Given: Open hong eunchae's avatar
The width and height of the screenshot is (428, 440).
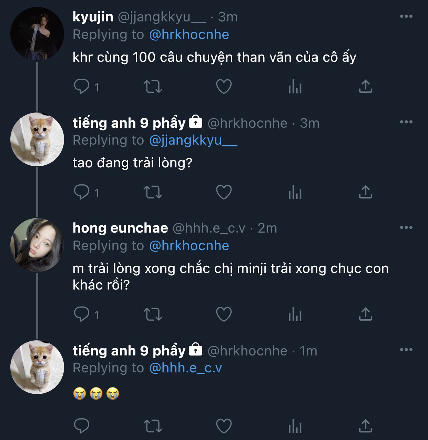Looking at the screenshot, I should [37, 245].
